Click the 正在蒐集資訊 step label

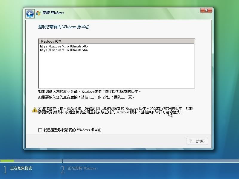pos(21,168)
